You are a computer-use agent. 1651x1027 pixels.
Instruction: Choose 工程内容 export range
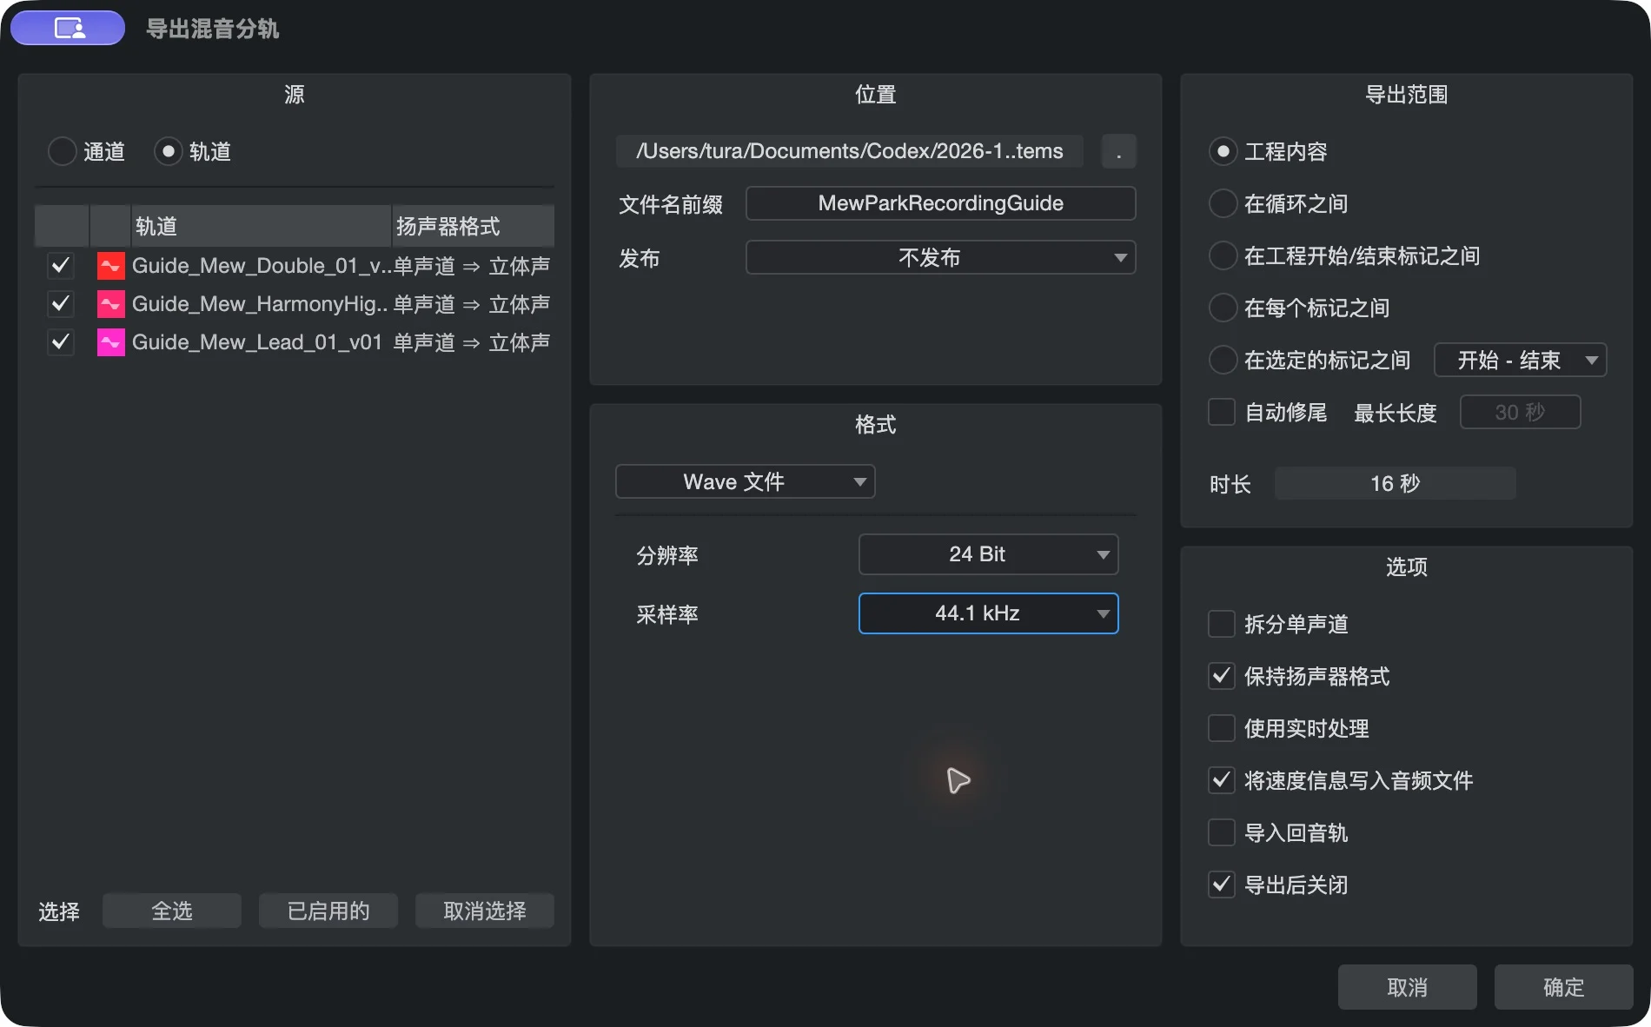coord(1223,151)
